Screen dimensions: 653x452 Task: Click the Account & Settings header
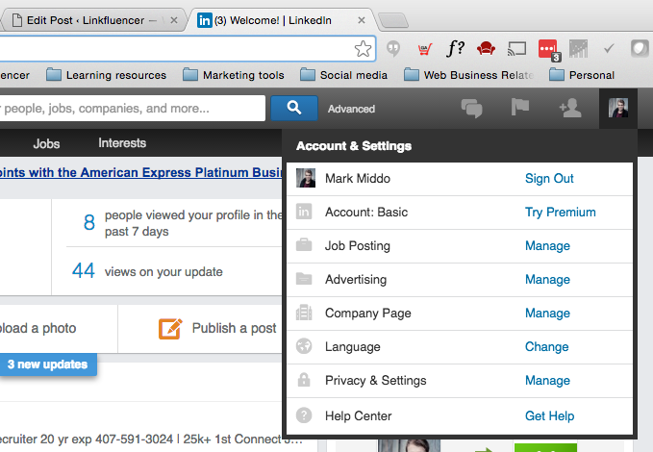(354, 146)
